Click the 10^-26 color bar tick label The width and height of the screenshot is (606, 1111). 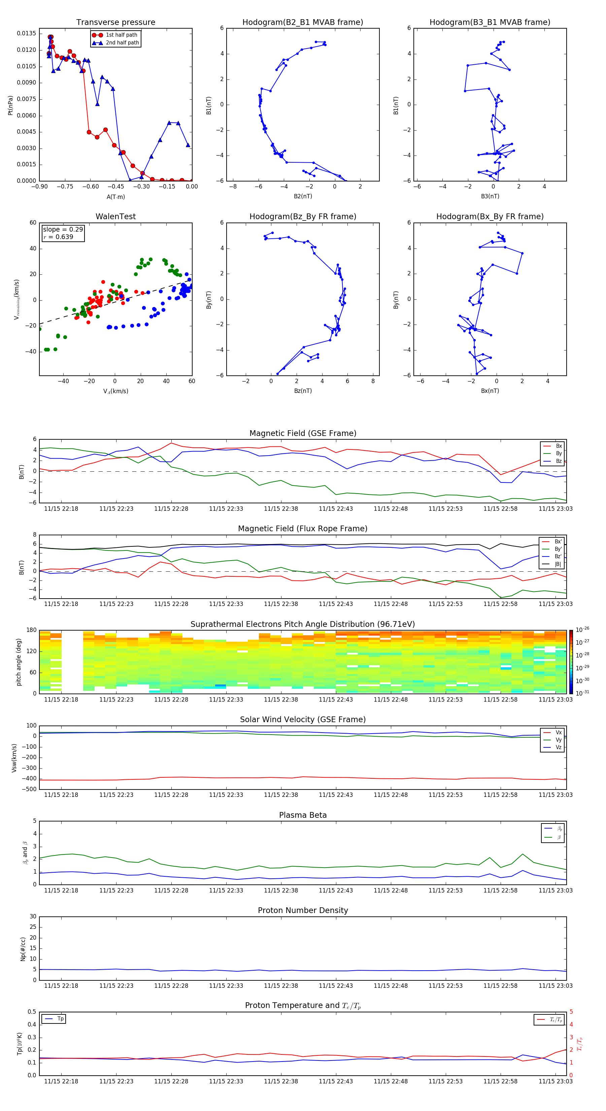[582, 630]
